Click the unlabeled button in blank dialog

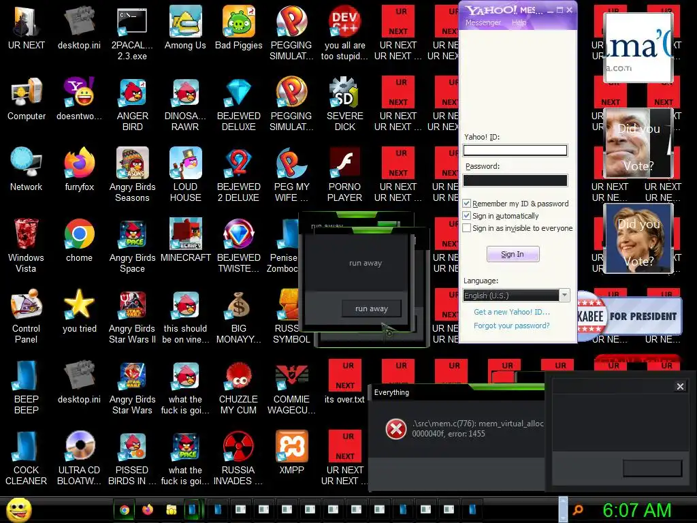[x=653, y=468]
